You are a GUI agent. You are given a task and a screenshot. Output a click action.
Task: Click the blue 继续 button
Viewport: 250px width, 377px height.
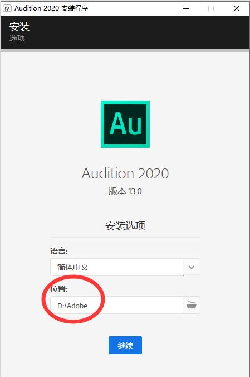coord(125,345)
